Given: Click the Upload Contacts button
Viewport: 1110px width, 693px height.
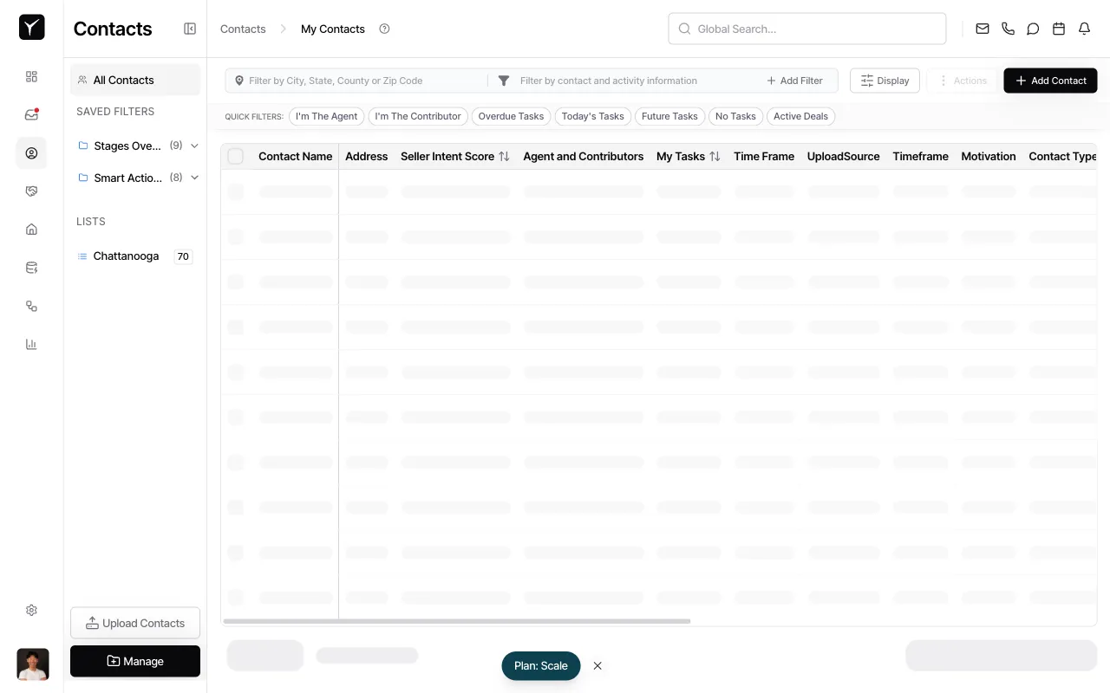Looking at the screenshot, I should point(135,623).
